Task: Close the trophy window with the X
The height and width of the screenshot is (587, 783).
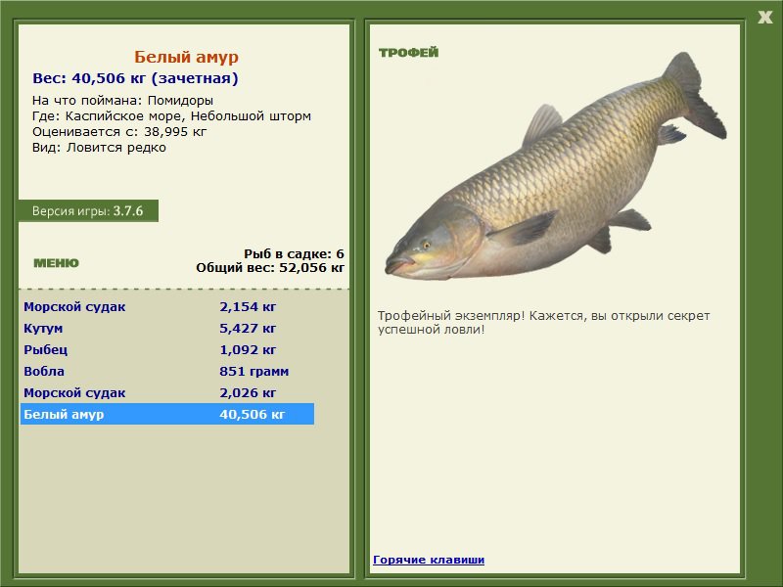Action: pos(764,18)
